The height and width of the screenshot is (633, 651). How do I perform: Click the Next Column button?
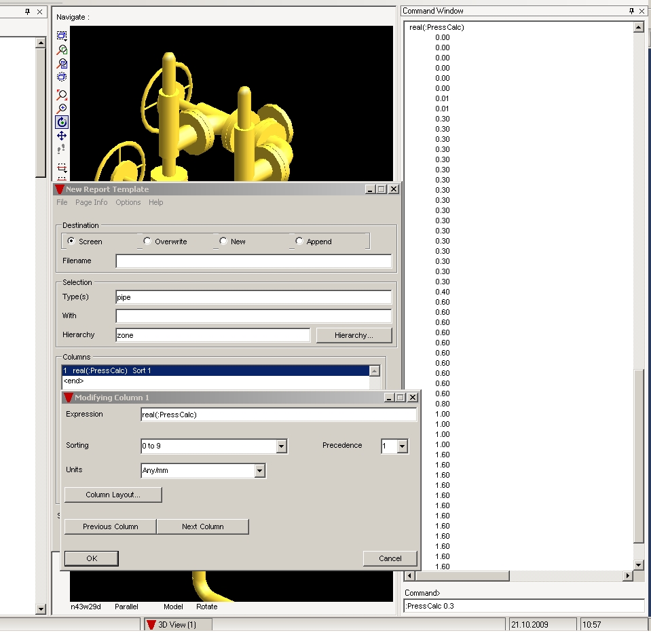(x=202, y=526)
